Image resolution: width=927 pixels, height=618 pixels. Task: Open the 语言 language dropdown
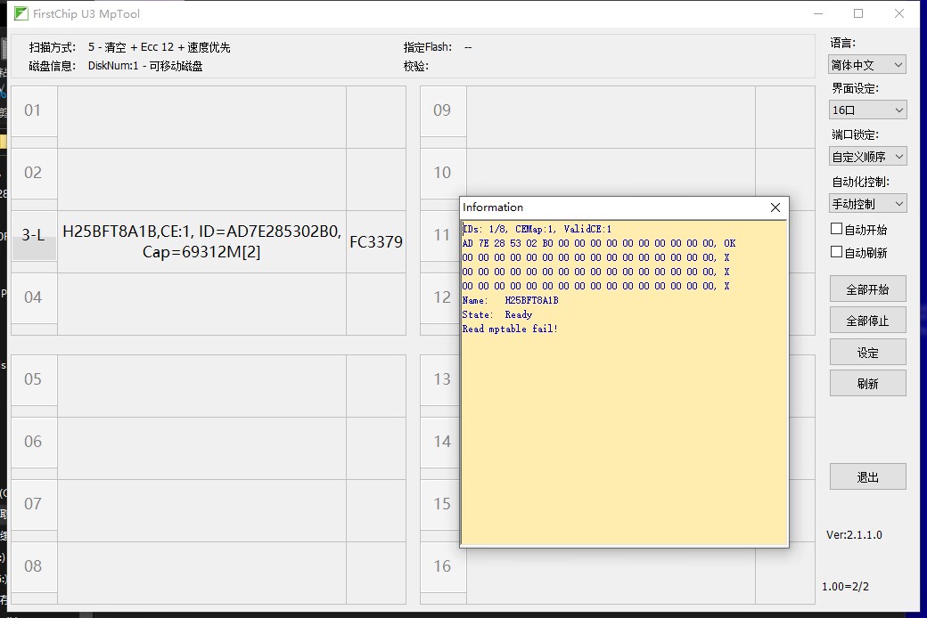(866, 64)
